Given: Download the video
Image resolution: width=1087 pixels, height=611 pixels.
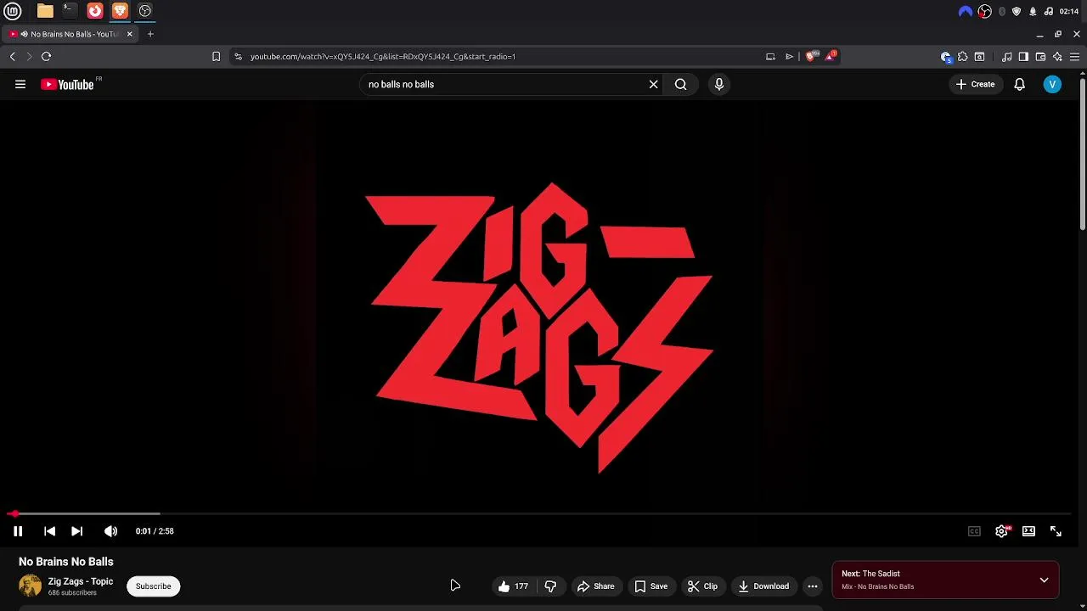Looking at the screenshot, I should tap(763, 586).
